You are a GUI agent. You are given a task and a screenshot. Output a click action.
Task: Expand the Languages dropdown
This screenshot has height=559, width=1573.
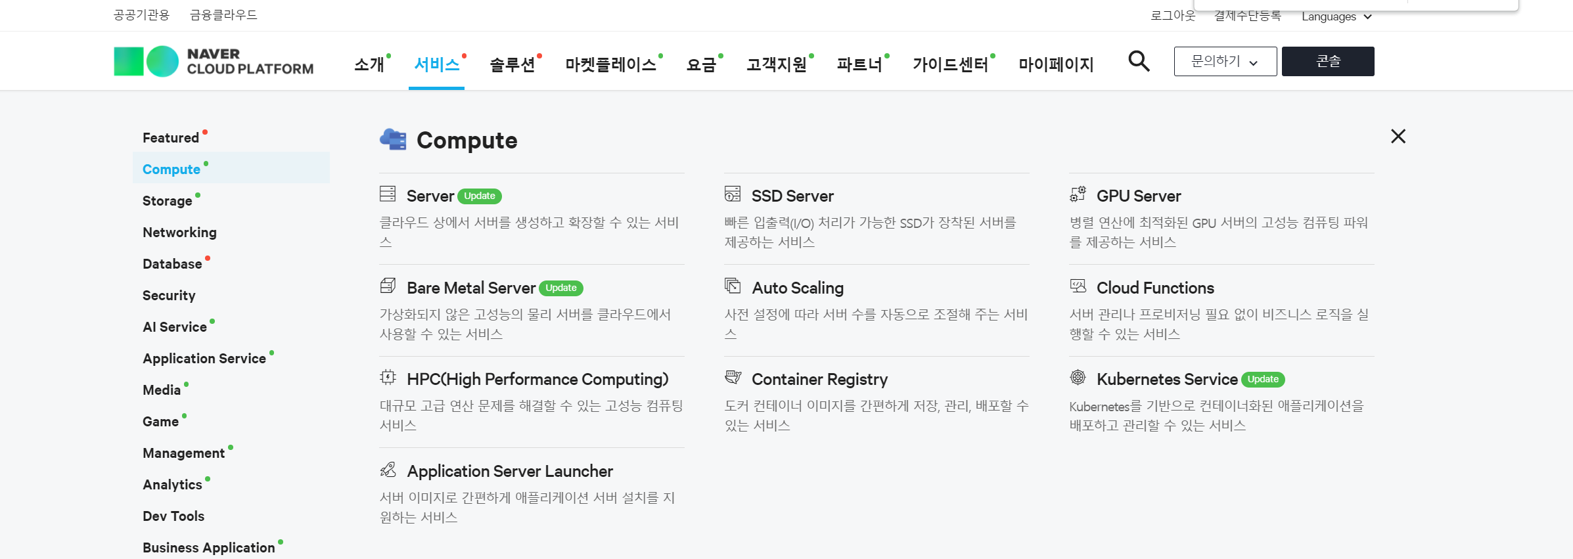coord(1336,16)
